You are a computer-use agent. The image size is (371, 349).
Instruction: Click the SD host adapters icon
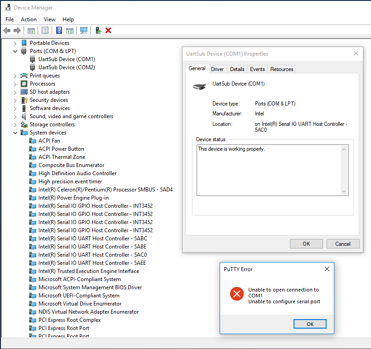[24, 92]
